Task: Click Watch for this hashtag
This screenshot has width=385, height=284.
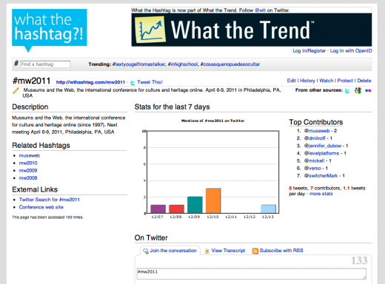Action: click(x=326, y=81)
